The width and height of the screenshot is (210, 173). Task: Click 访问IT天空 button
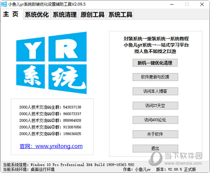155,106
